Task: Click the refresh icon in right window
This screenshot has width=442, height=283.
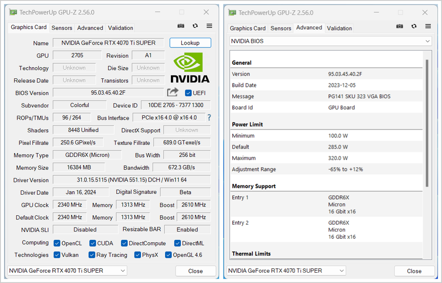Action: (x=414, y=26)
